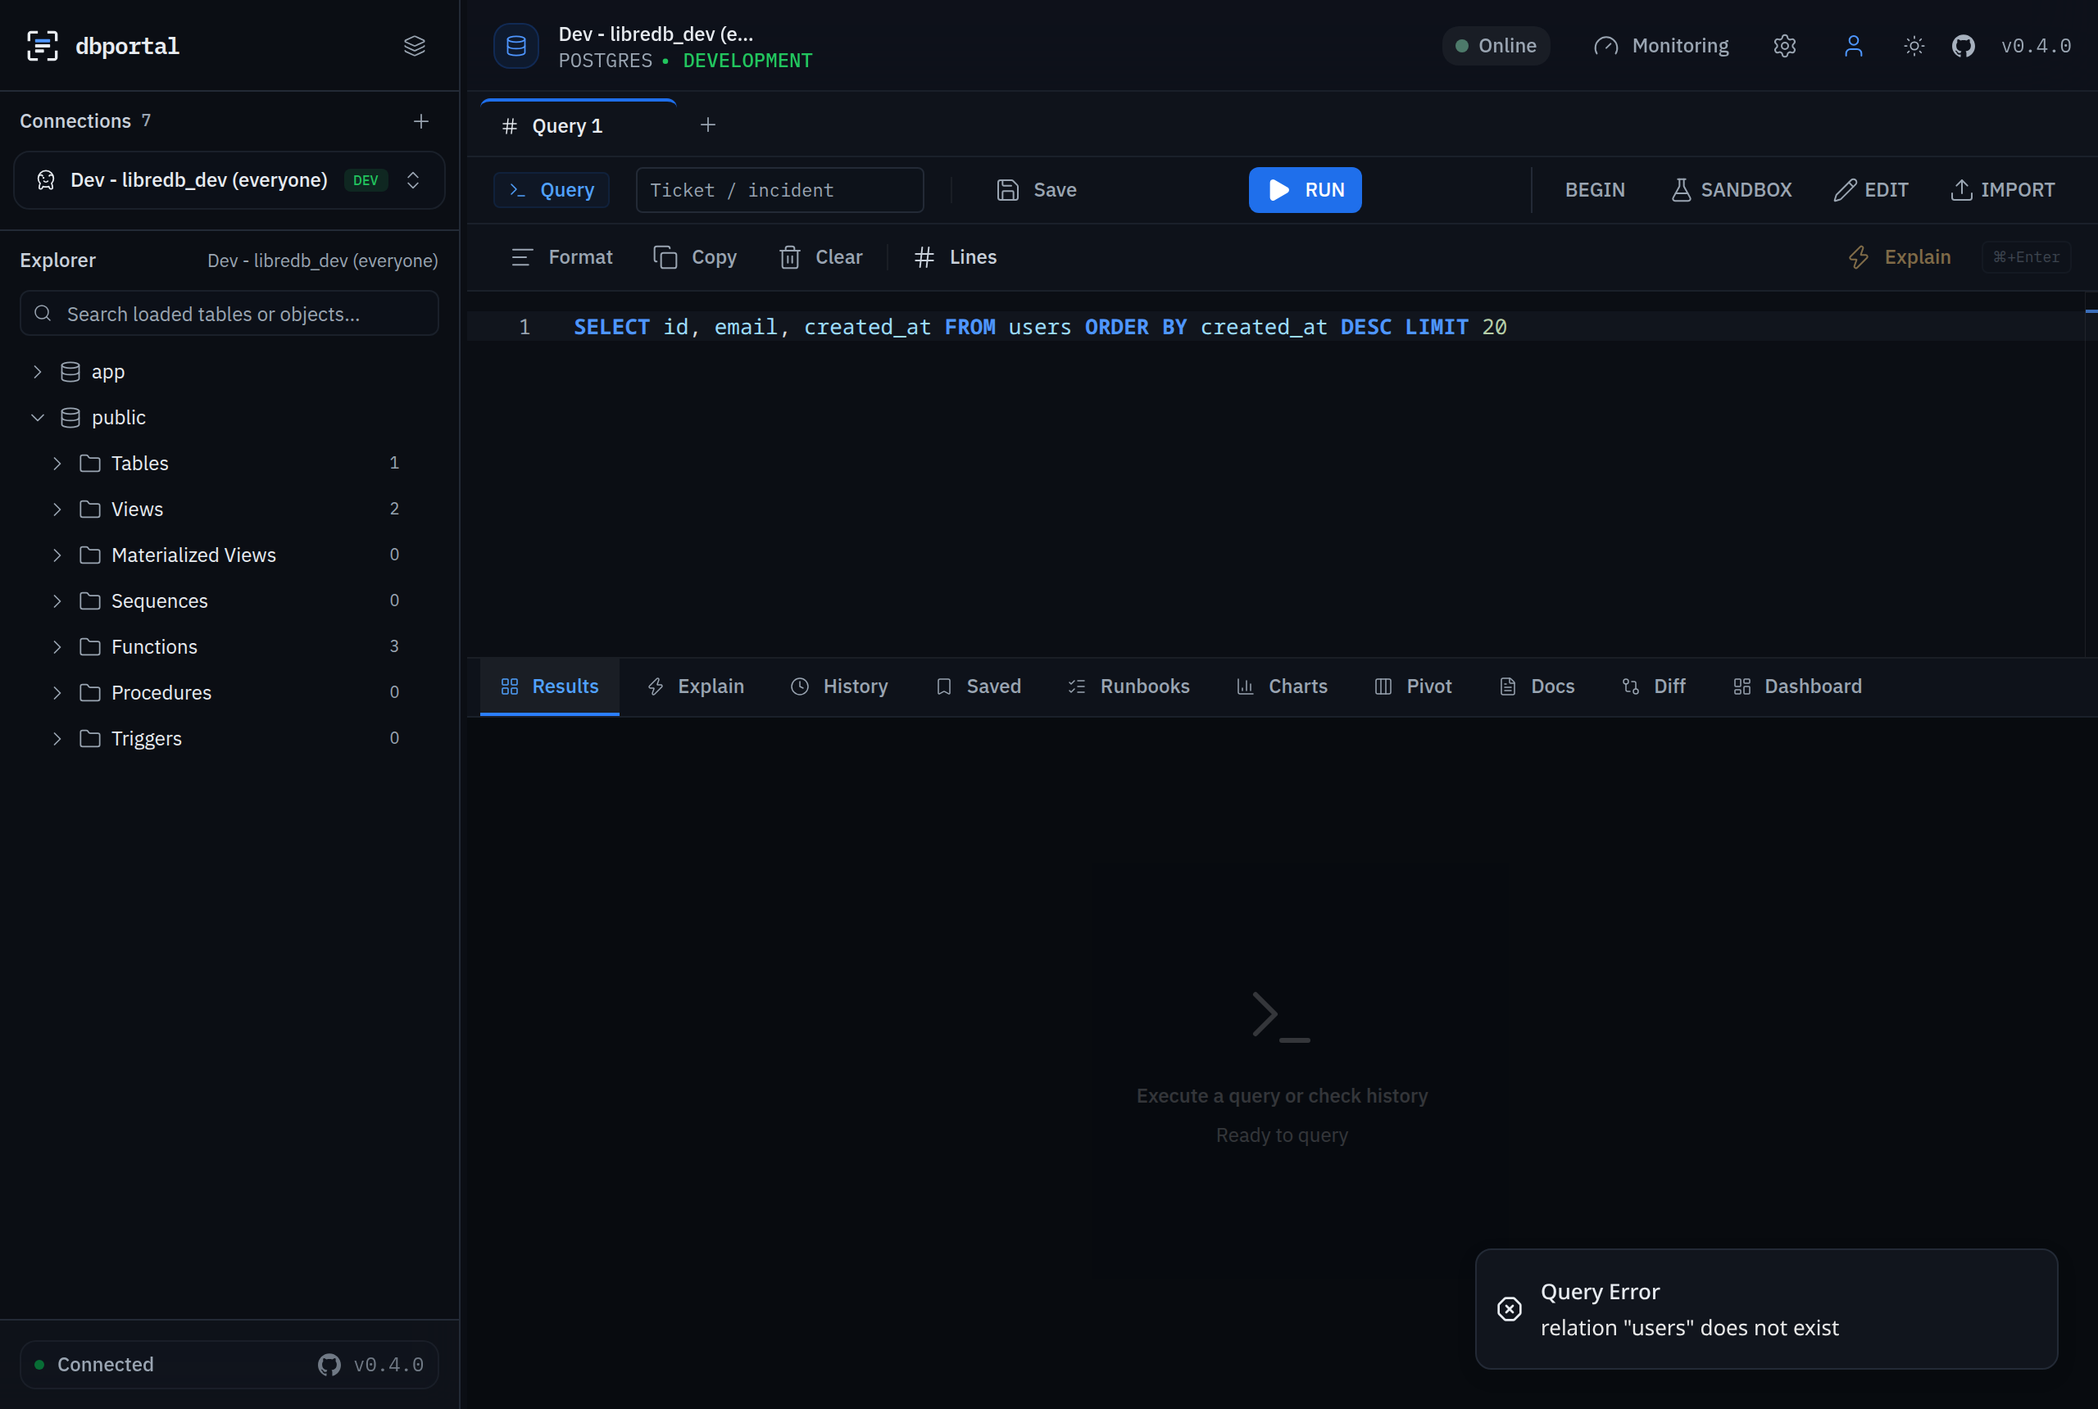Collapse the public schema
The image size is (2098, 1409).
38,417
